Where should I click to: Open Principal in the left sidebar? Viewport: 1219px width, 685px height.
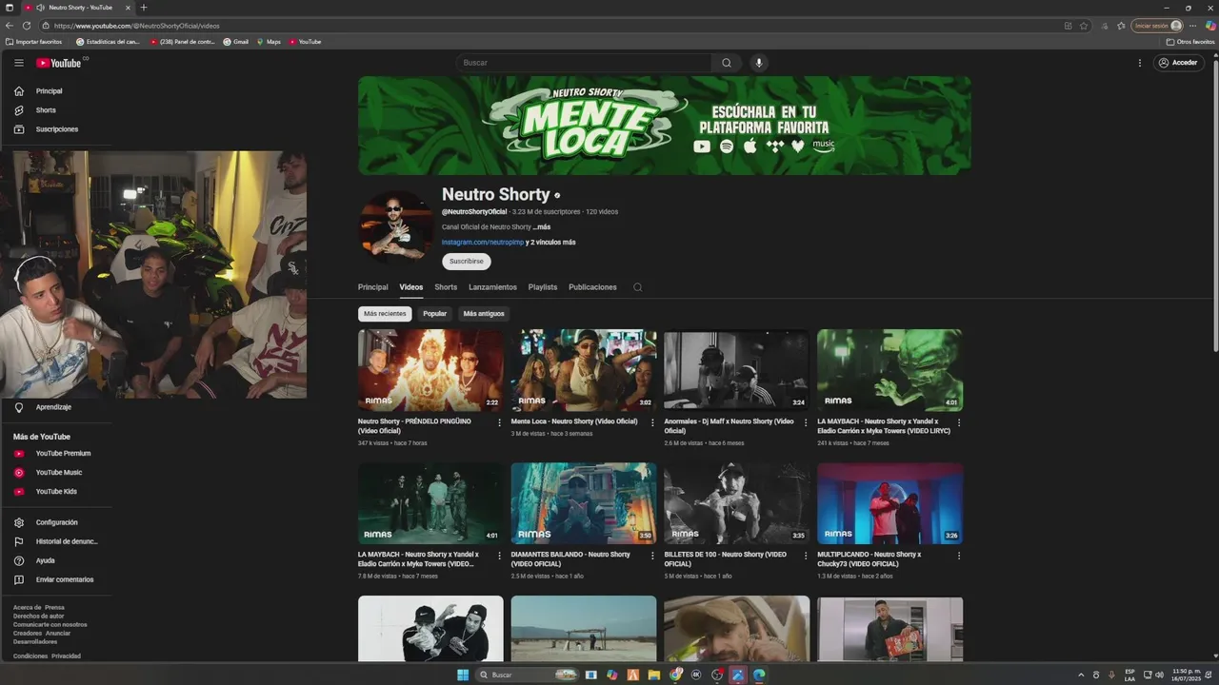(57, 91)
